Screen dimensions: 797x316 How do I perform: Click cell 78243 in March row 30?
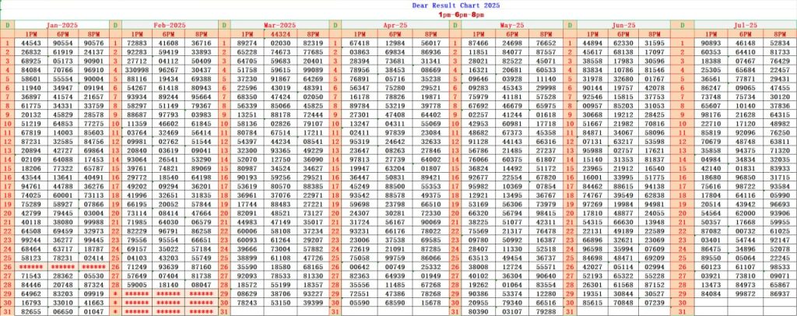(x=247, y=302)
